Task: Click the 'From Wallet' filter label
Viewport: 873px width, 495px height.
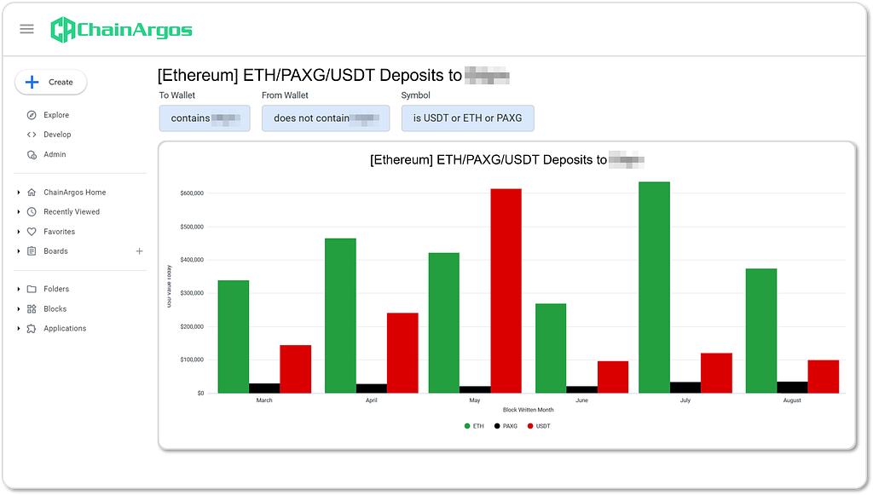Action: [x=285, y=95]
